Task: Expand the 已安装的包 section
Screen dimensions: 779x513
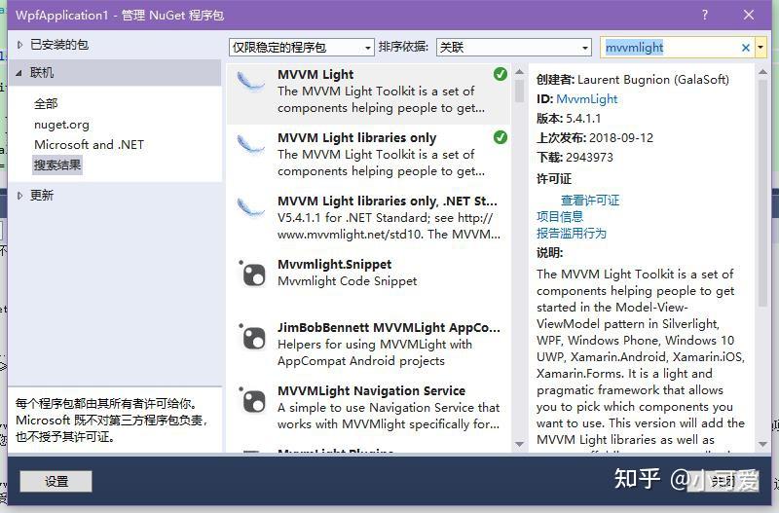Action: [x=19, y=45]
